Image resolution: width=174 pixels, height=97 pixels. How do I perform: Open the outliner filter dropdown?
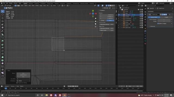tap(139, 5)
